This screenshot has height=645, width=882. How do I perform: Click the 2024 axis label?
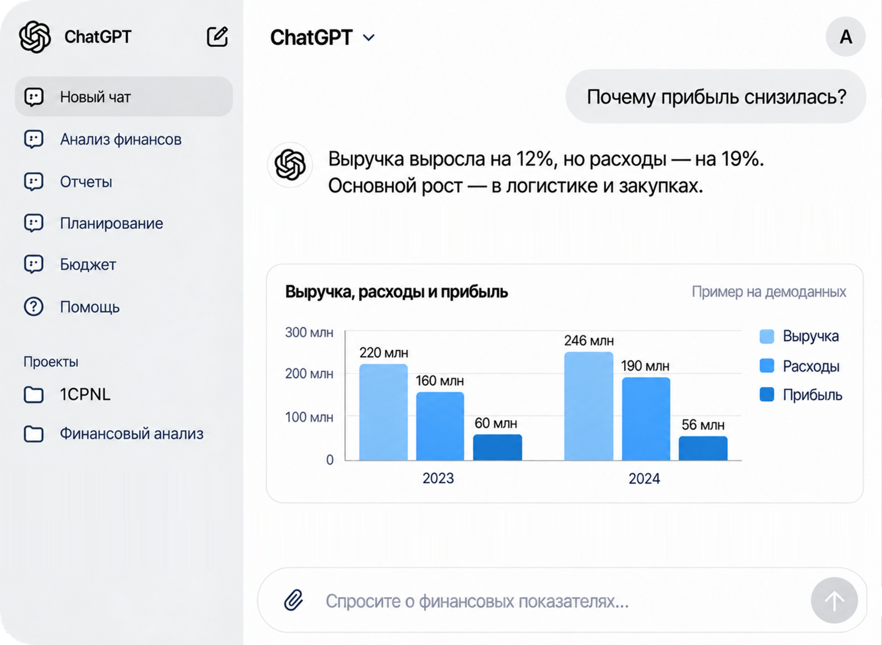[x=644, y=478]
